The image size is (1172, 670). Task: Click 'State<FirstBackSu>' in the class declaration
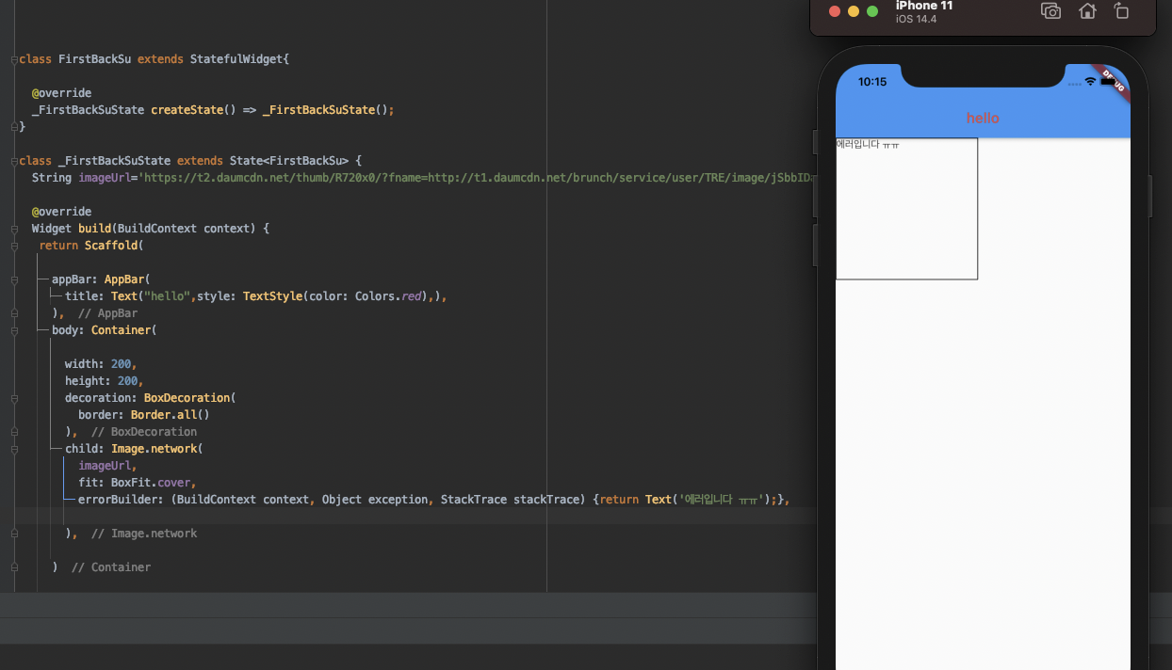(289, 161)
